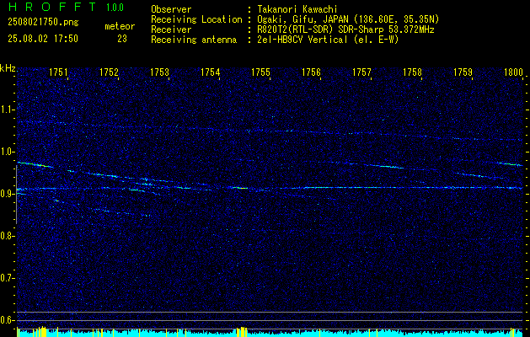Click time marker 1754
Viewport: 530px width, 337px height.
(x=211, y=72)
